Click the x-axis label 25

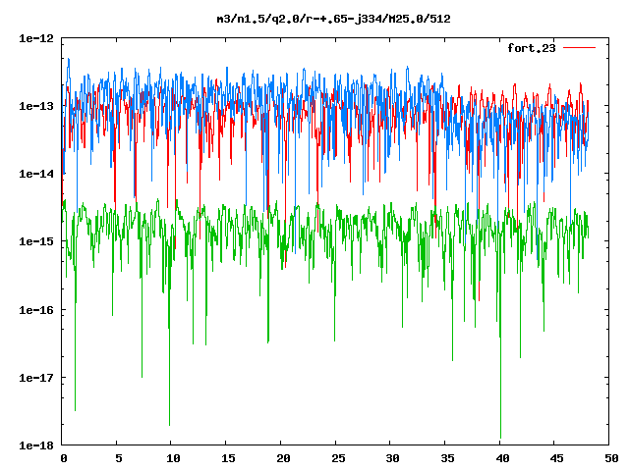pyautogui.click(x=338, y=458)
